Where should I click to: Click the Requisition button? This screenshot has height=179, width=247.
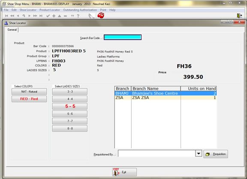tap(216, 154)
